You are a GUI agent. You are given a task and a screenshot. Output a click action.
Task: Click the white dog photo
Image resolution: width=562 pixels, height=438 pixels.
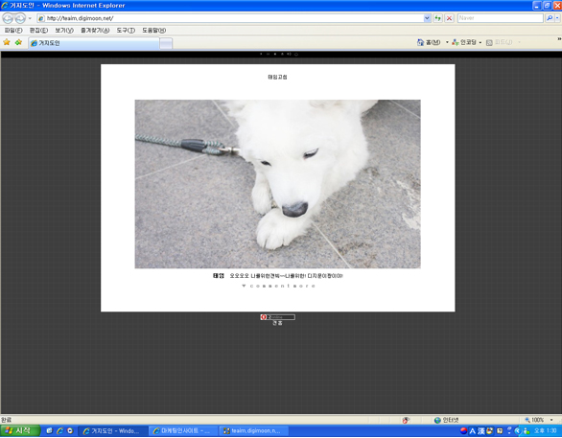coord(277,184)
